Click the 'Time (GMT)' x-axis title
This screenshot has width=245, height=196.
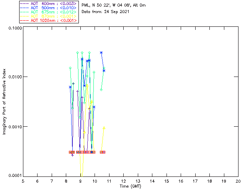click(x=130, y=186)
